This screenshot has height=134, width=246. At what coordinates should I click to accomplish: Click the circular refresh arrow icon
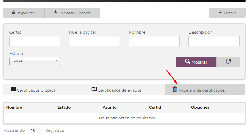pos(228,61)
